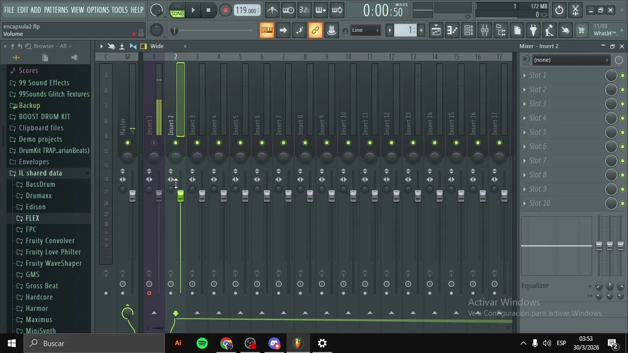628x353 pixels.
Task: Click the Insert 2 volume fader handle
Action: coord(181,196)
